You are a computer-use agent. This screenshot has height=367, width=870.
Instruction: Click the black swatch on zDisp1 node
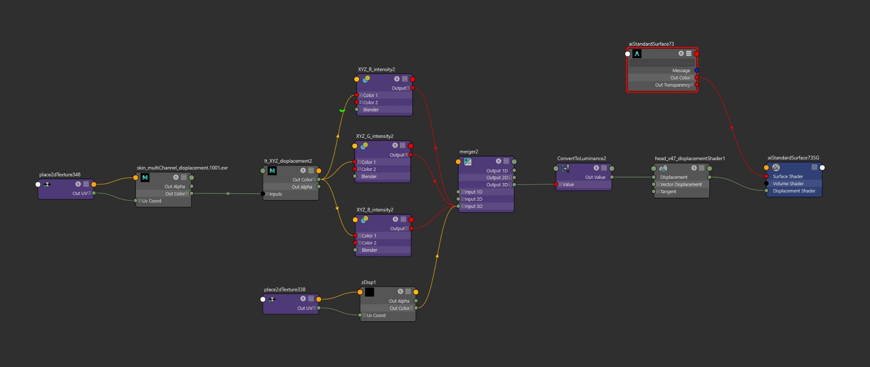[369, 292]
